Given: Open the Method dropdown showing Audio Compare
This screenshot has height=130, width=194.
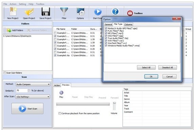Looking at the screenshot, I should [x=33, y=84].
